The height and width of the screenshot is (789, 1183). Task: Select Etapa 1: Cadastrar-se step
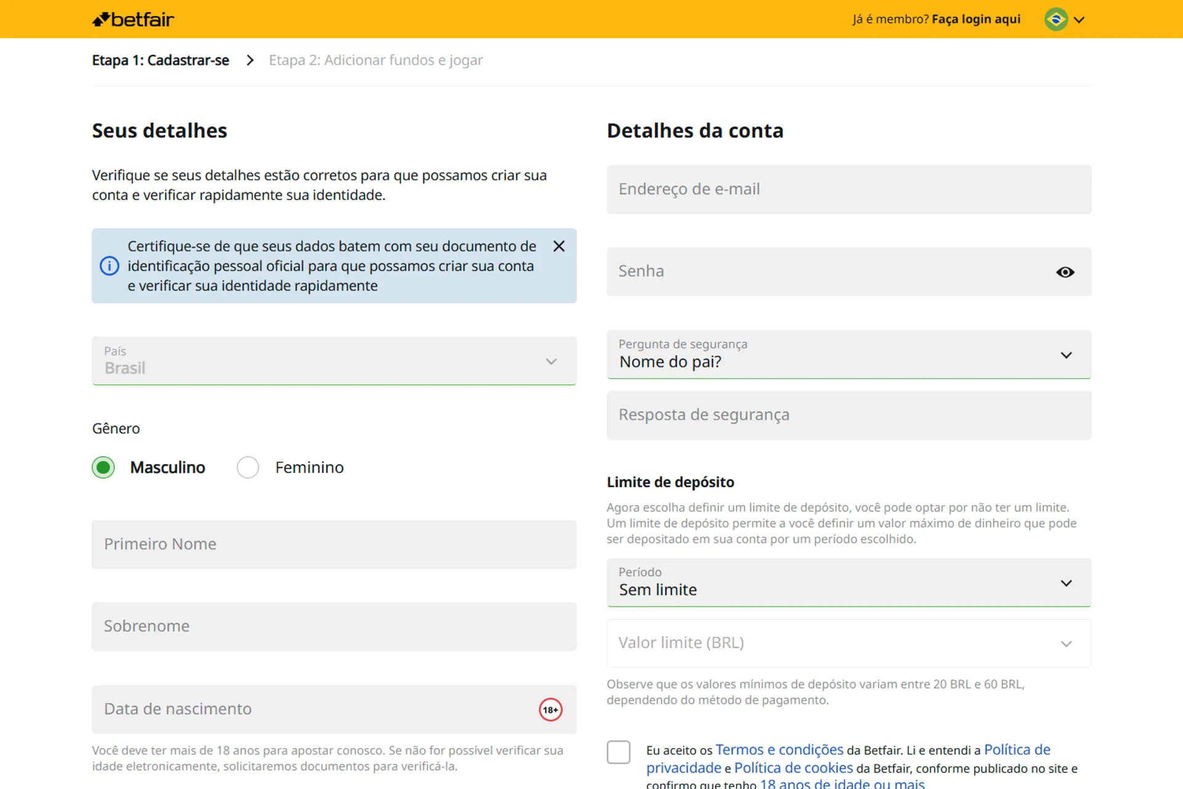pos(160,60)
